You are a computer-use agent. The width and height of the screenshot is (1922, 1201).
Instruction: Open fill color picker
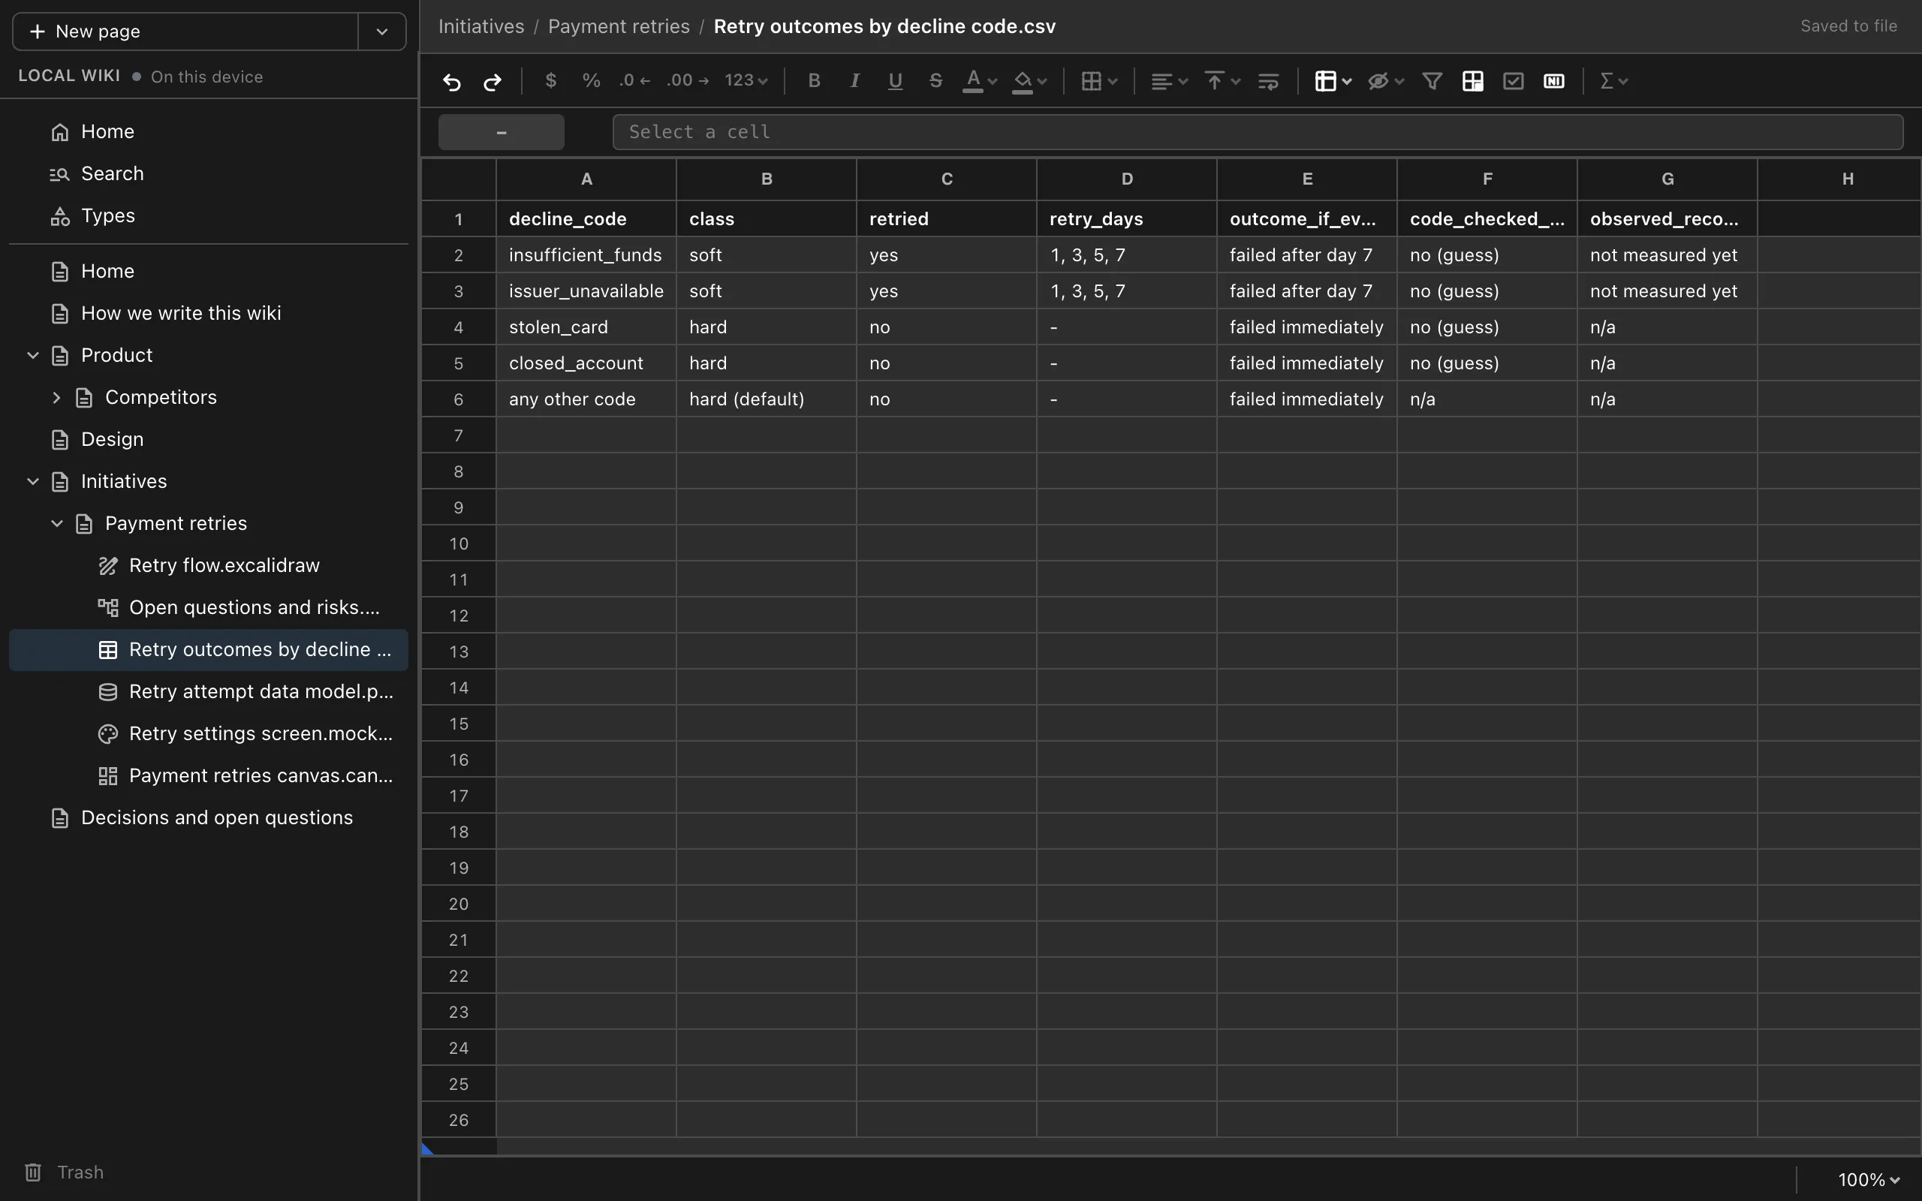point(1030,80)
